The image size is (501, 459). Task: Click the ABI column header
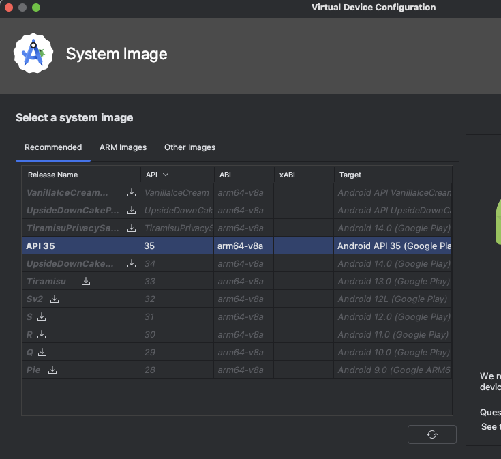(x=244, y=175)
